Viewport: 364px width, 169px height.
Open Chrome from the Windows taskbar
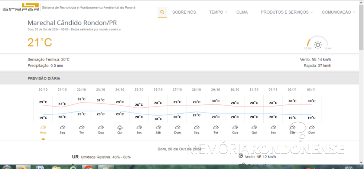(x=88, y=168)
